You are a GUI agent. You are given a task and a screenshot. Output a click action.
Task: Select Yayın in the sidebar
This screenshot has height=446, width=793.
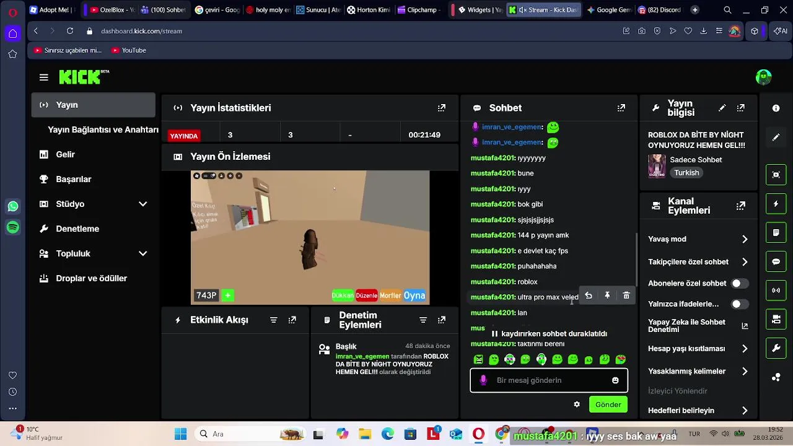click(93, 105)
